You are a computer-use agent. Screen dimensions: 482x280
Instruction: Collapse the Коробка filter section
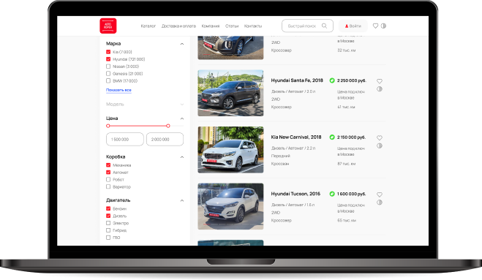point(182,157)
